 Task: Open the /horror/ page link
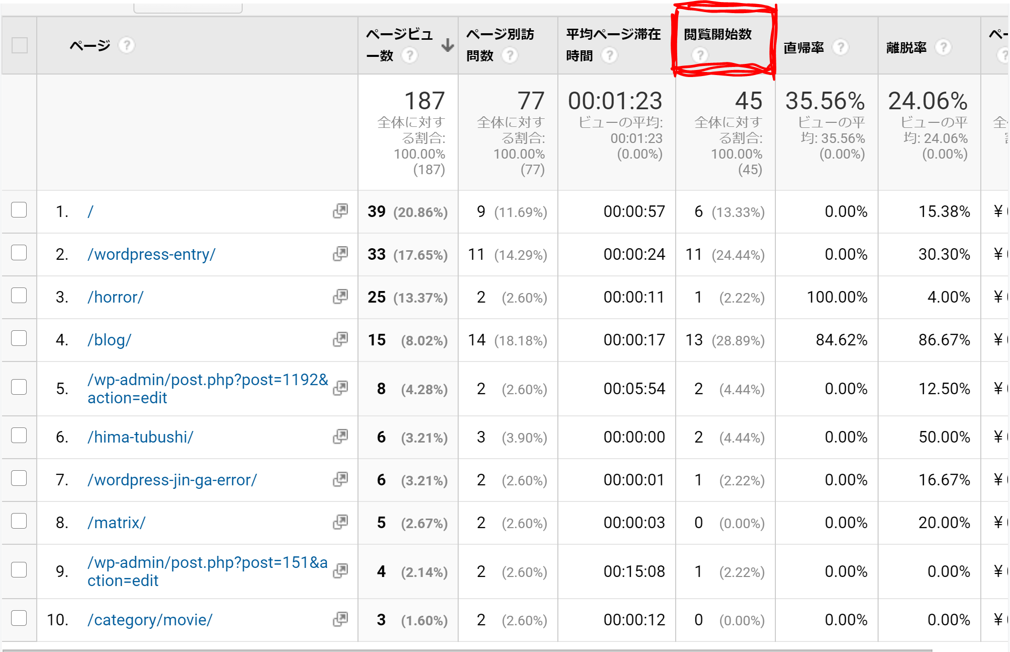[x=115, y=297]
